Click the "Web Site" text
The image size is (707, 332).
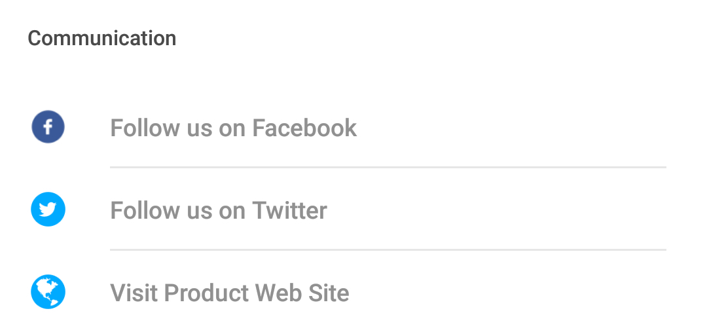point(302,293)
